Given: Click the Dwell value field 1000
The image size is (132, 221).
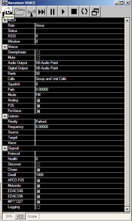Looking at the screenshot, I should click(x=80, y=175).
